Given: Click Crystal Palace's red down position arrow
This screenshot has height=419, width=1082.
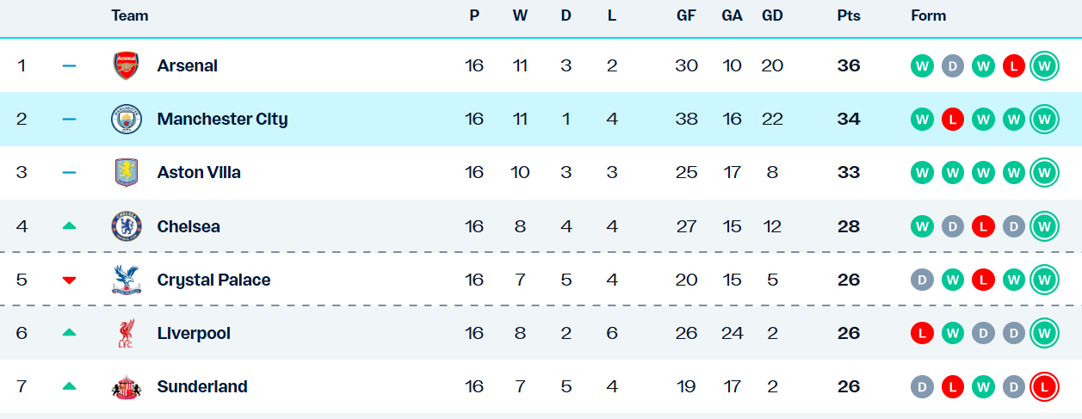Looking at the screenshot, I should pyautogui.click(x=70, y=280).
